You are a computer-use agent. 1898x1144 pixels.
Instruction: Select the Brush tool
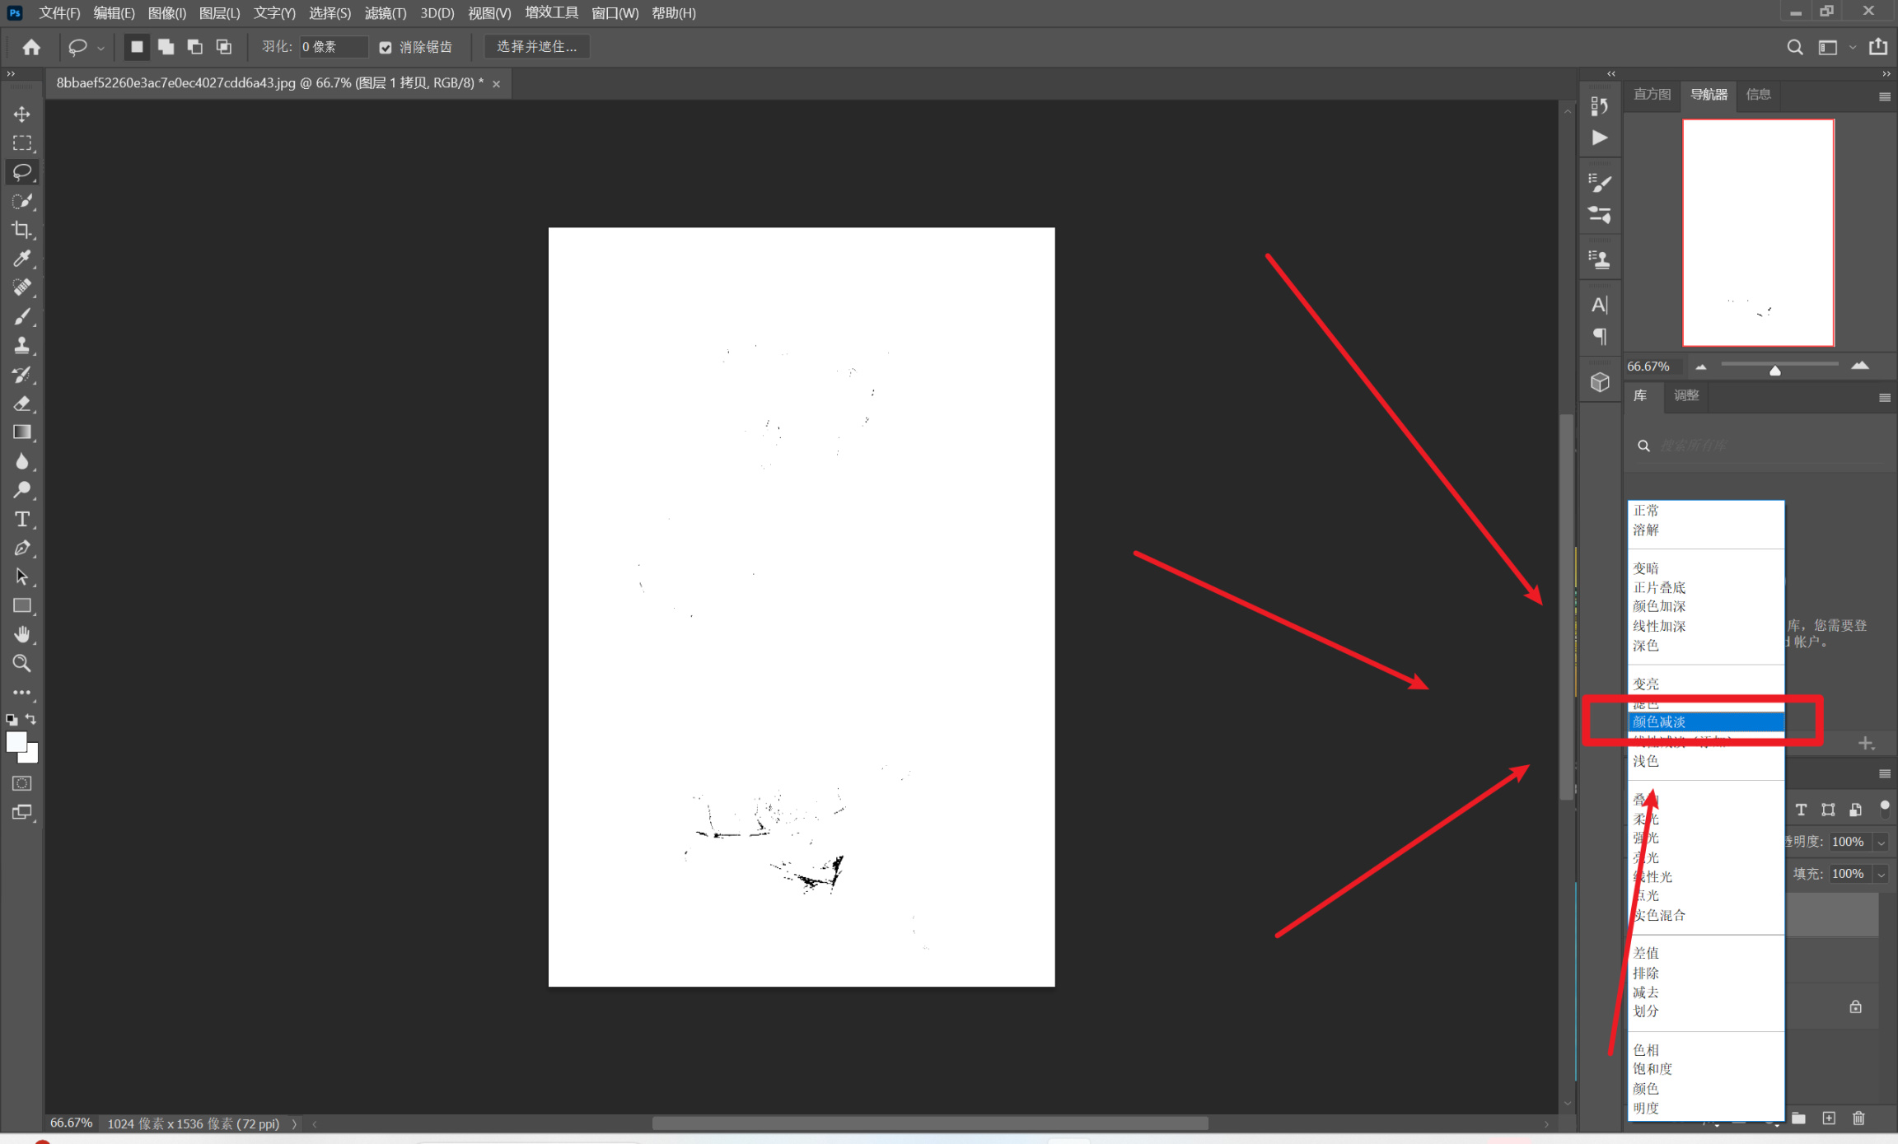click(x=22, y=316)
